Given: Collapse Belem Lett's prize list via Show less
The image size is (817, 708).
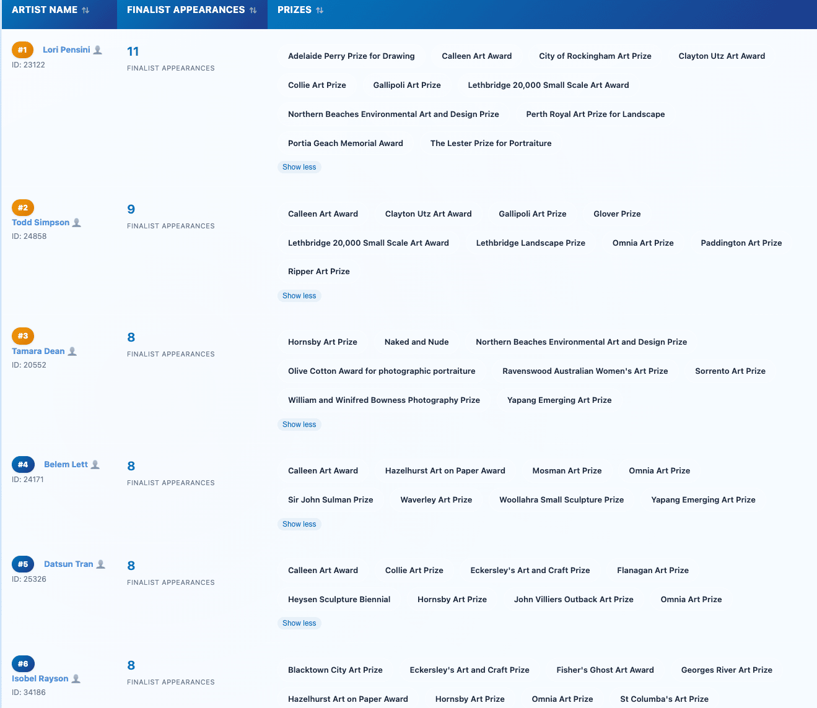Looking at the screenshot, I should pyautogui.click(x=299, y=524).
